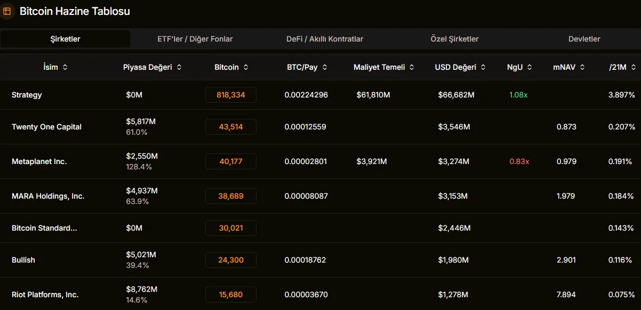Click the table icon beside Bitcoin Hazine Tablosu
The image size is (641, 310).
(x=7, y=11)
